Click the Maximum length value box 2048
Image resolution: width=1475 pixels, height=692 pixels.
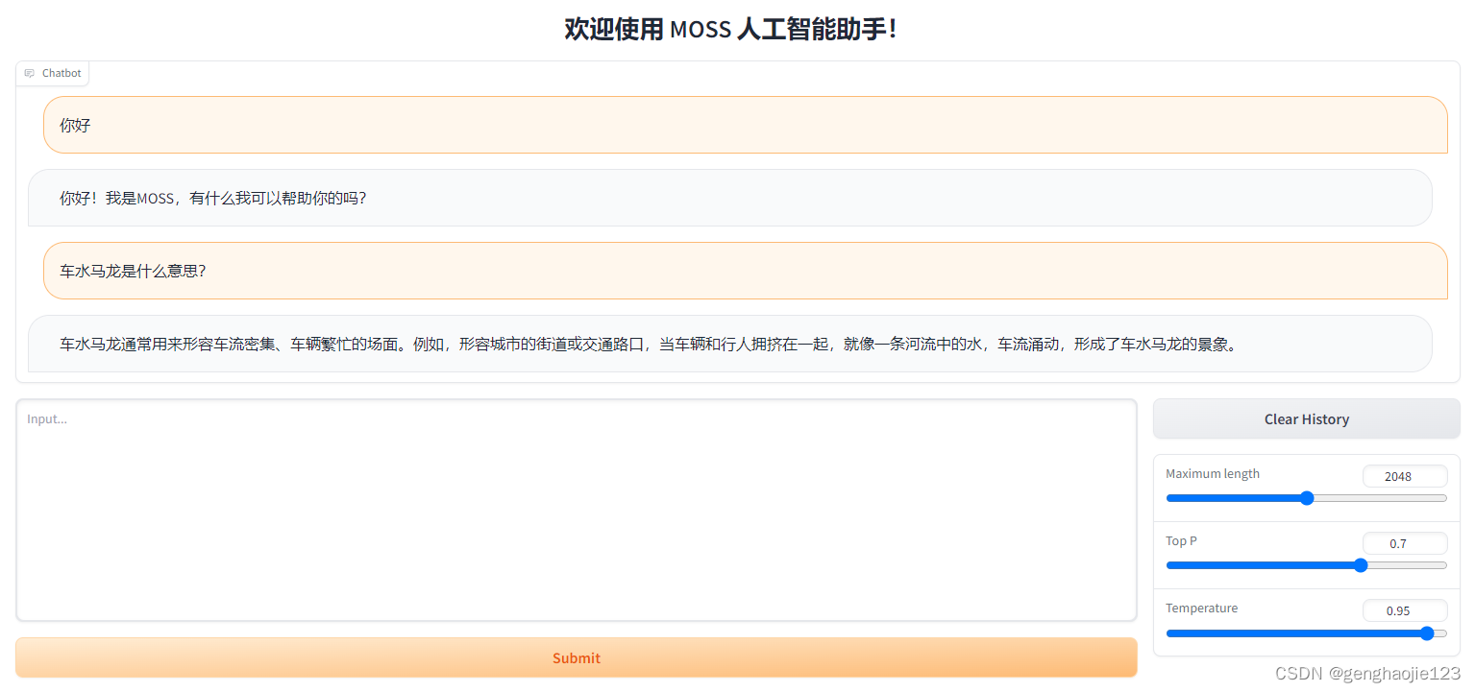pyautogui.click(x=1405, y=476)
